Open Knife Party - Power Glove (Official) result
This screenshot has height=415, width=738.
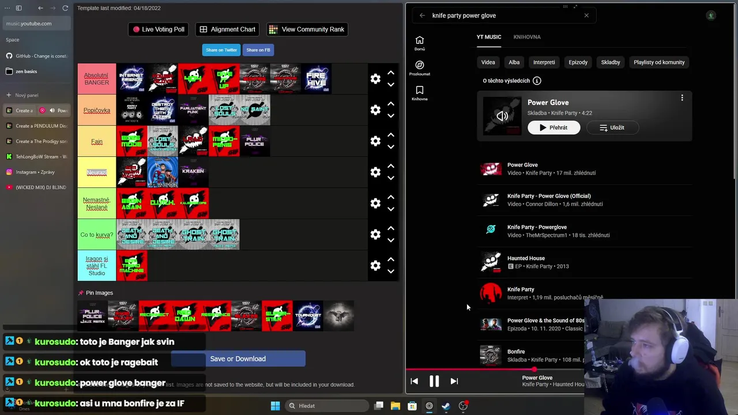coord(585,200)
